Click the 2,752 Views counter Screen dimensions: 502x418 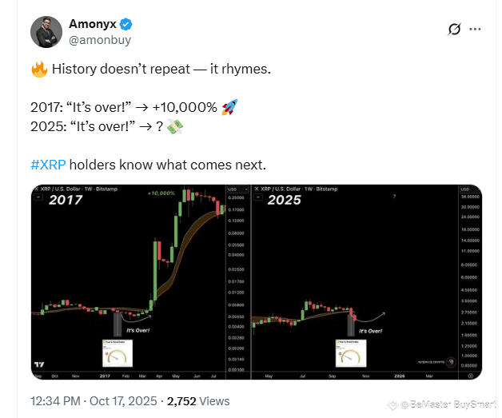point(198,401)
